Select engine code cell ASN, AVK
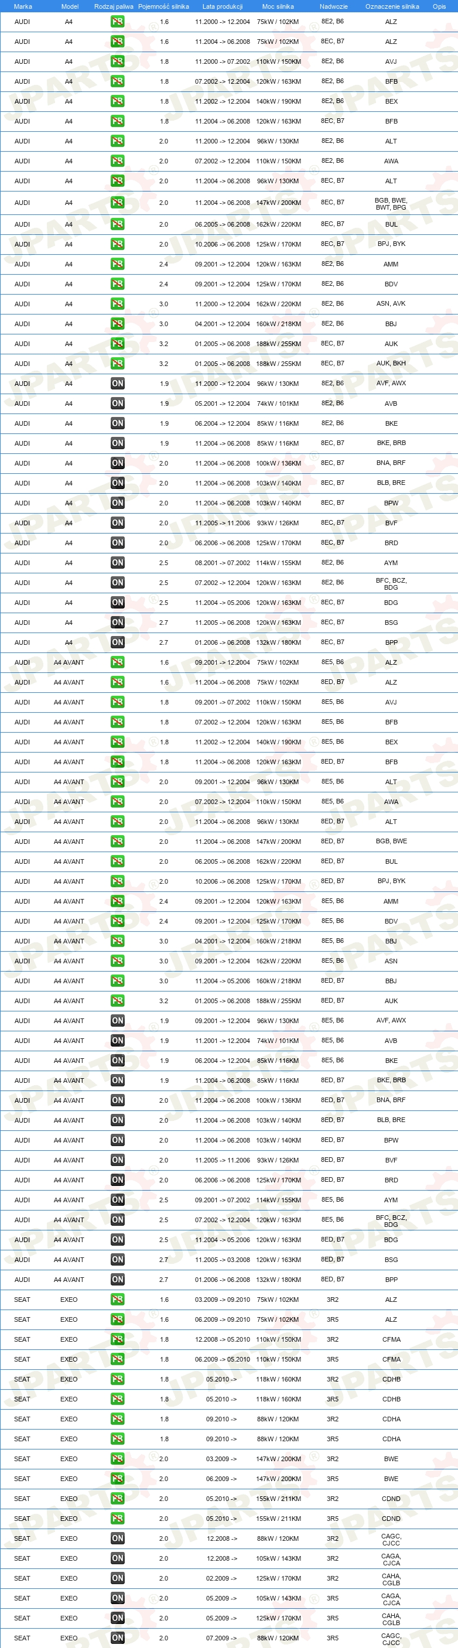The width and height of the screenshot is (458, 1648). [x=391, y=304]
